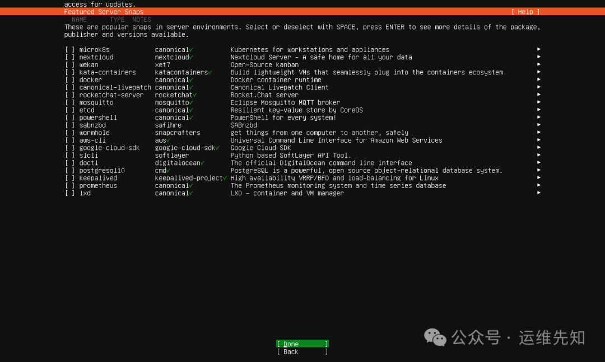Expand details arrow for microk8s row

[539, 49]
